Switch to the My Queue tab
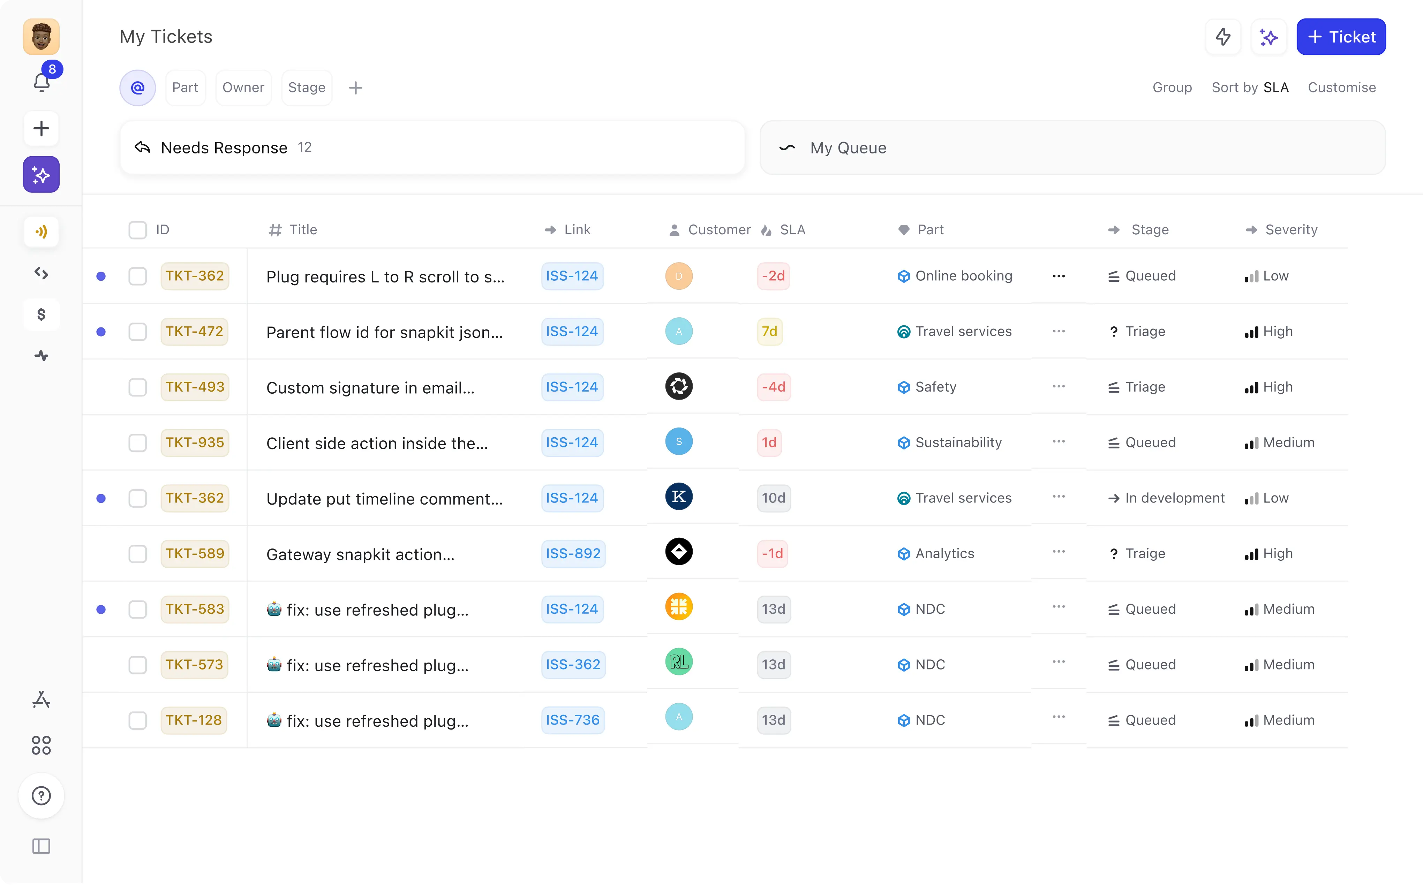This screenshot has width=1423, height=885. (1072, 147)
